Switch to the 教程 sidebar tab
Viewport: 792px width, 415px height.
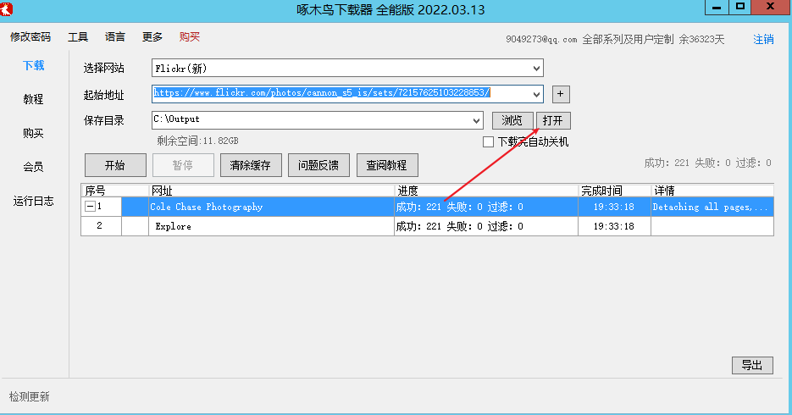pos(33,99)
